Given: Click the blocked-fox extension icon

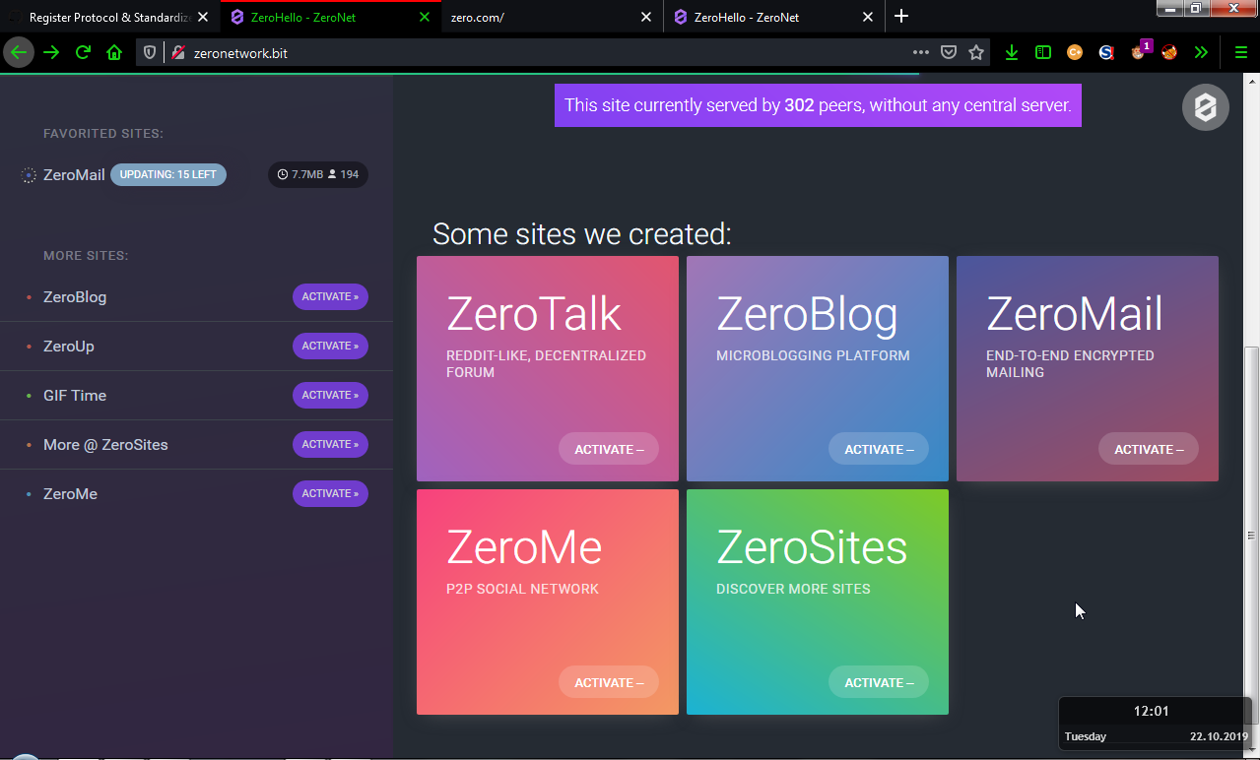Looking at the screenshot, I should (1169, 51).
